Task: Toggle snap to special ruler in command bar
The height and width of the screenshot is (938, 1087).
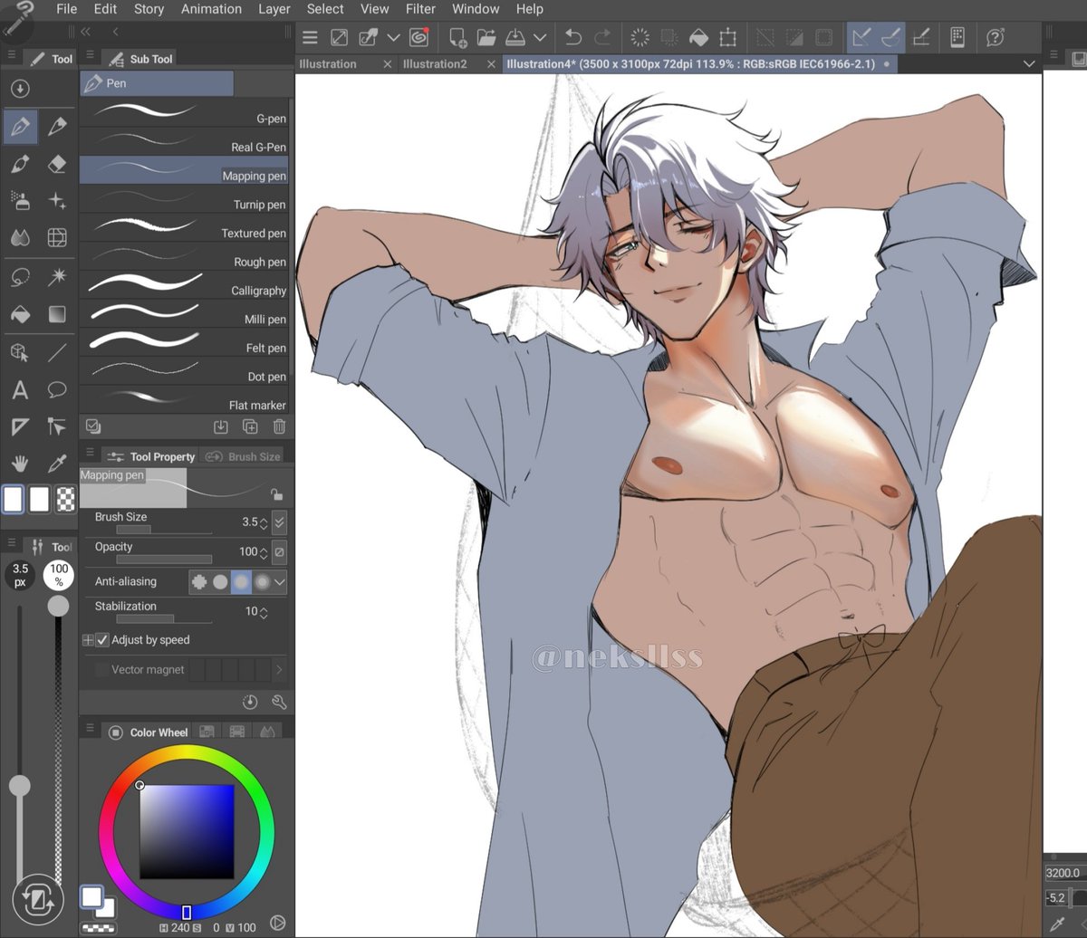Action: click(891, 37)
